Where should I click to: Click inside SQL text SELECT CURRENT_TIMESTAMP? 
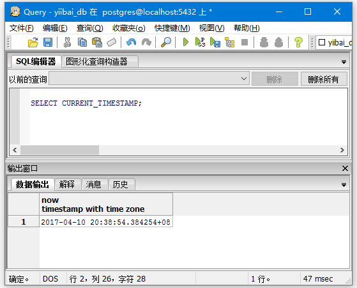click(86, 103)
